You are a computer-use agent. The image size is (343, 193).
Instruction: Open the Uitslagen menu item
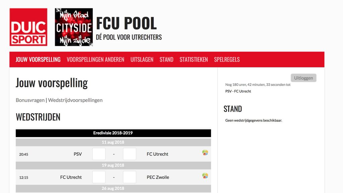pos(142,60)
